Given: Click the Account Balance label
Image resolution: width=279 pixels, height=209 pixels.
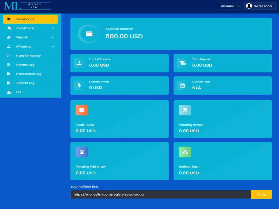Looking at the screenshot, I should [x=119, y=29].
